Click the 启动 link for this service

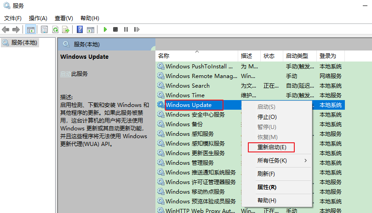(66, 74)
